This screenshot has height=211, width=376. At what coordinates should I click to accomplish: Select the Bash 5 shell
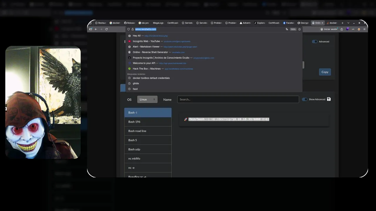point(148,140)
